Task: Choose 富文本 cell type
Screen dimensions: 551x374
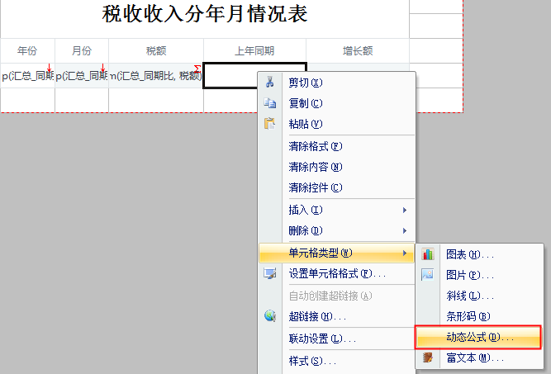Action: coord(479,357)
